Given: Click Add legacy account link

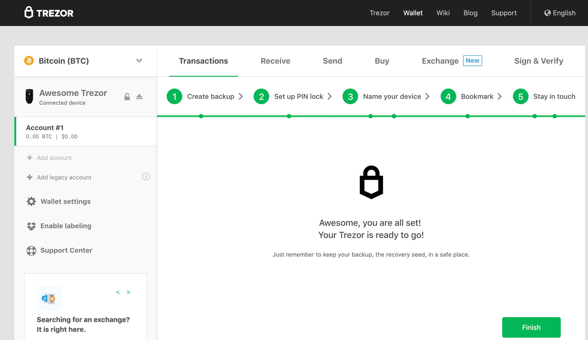Looking at the screenshot, I should tap(64, 177).
